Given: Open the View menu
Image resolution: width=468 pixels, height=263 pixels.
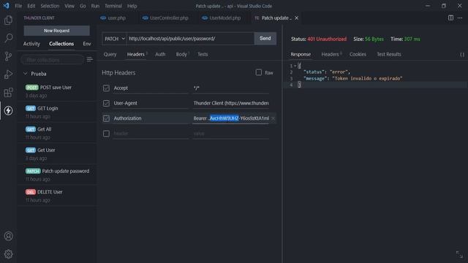Looking at the screenshot, I should coord(69,6).
